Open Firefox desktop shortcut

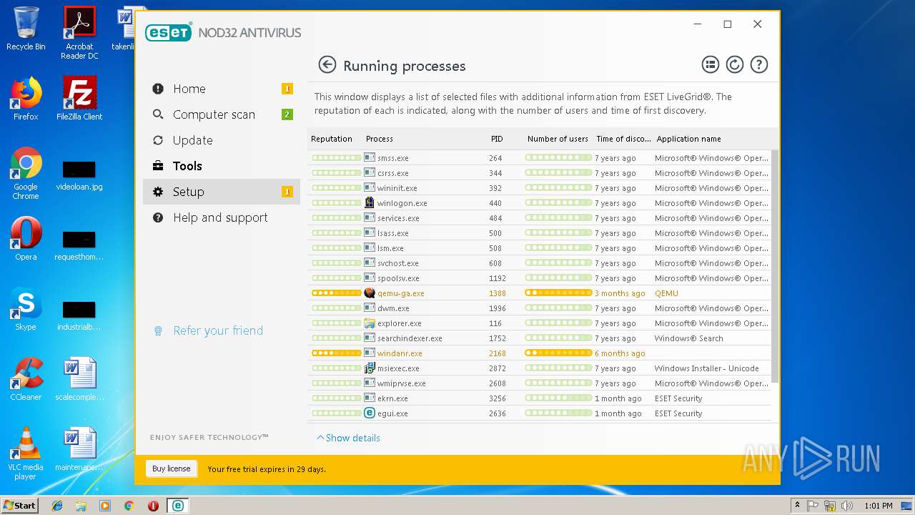pos(26,99)
